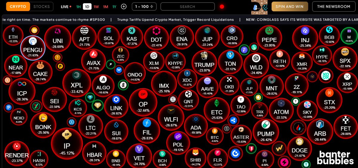The image size is (358, 168).
Task: Select the WLD bubble
Action: click(256, 65)
